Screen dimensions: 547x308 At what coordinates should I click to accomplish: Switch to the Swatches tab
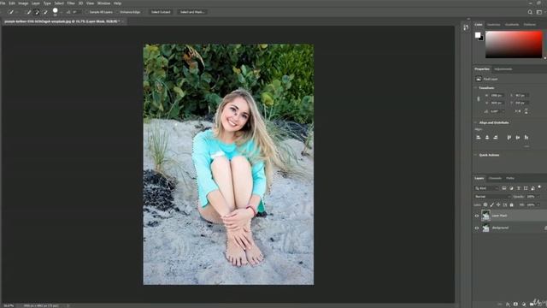tap(494, 25)
